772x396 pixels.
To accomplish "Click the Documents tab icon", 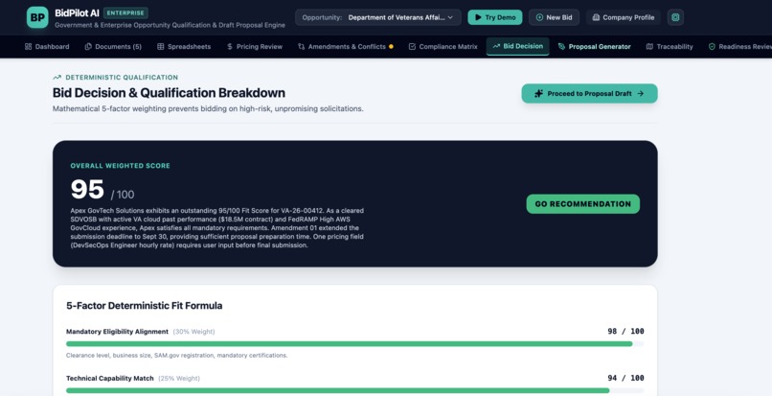I will click(x=88, y=46).
